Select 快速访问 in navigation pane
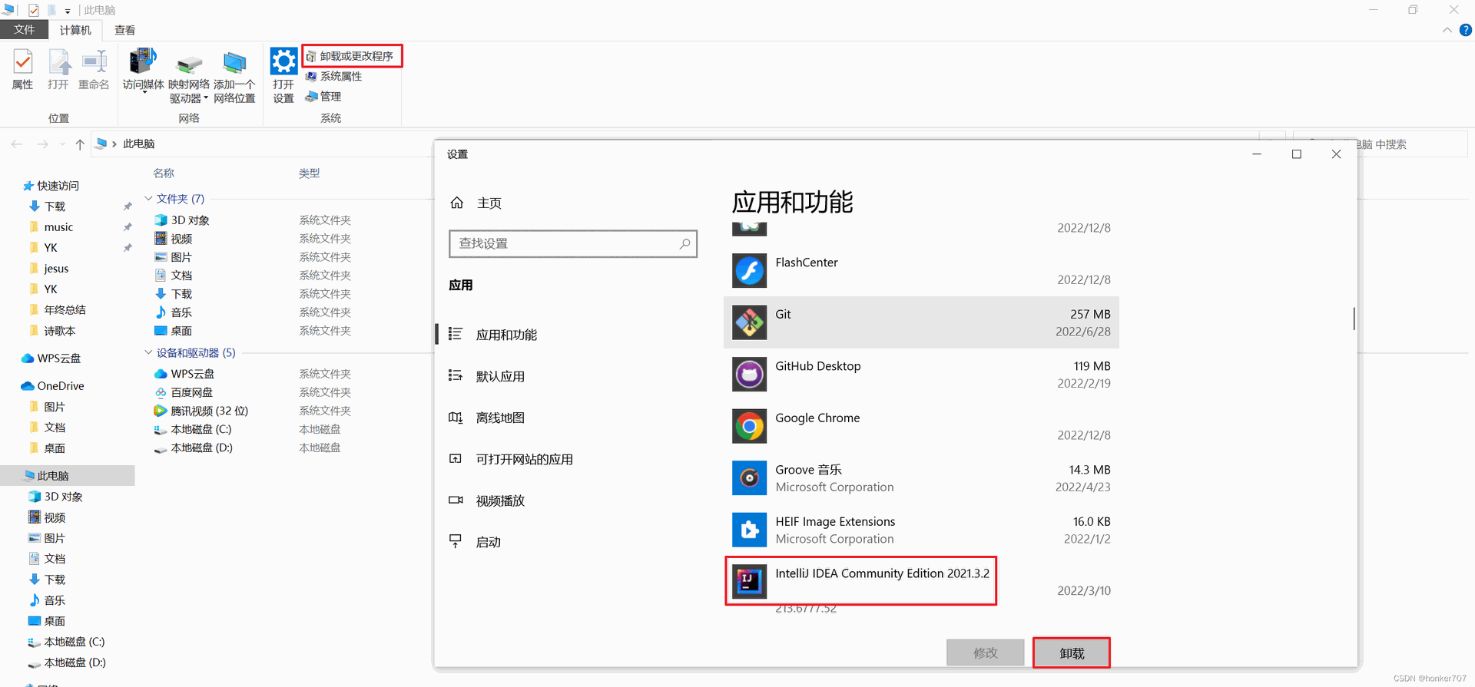Screen dimensions: 1475x687 click(x=51, y=186)
